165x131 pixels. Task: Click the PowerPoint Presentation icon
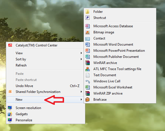[88, 51]
